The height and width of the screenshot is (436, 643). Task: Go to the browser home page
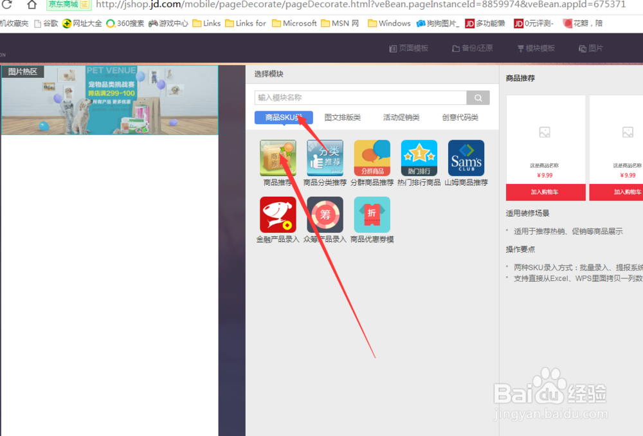coord(32,5)
